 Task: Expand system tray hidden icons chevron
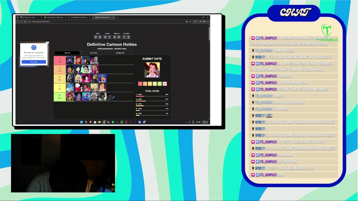186,122
